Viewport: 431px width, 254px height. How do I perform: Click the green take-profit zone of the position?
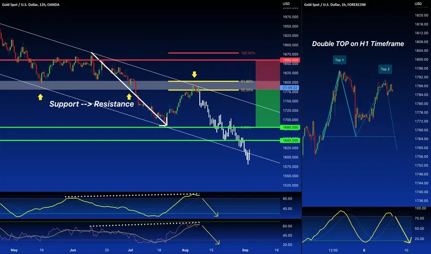(268, 108)
